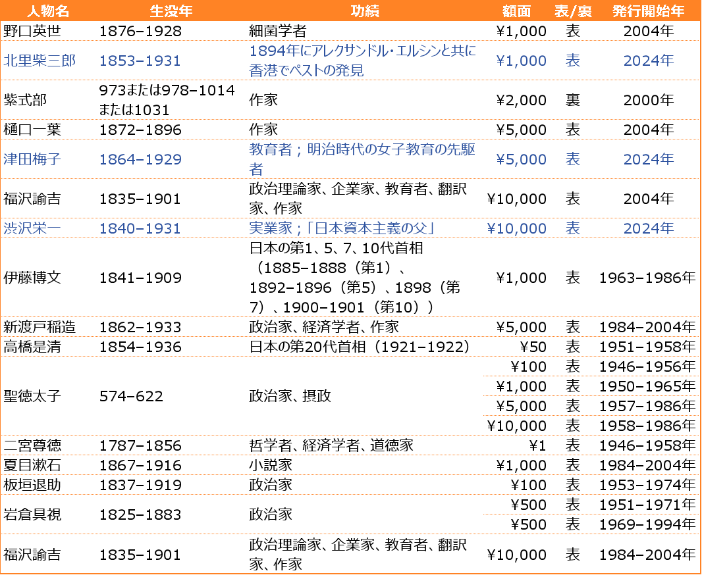
Task: Select the blue name 津田梅子
Action: pyautogui.click(x=32, y=159)
